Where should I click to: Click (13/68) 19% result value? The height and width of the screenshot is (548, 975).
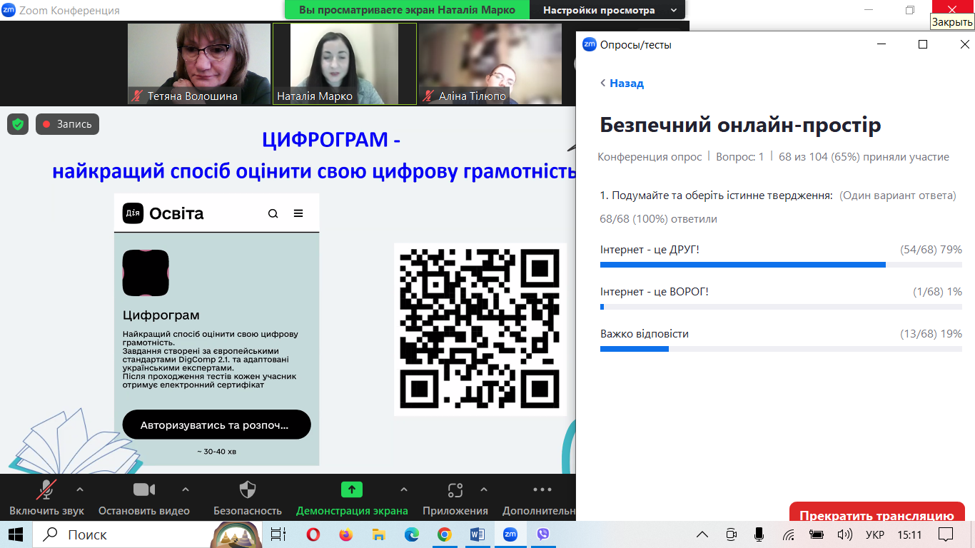931,334
